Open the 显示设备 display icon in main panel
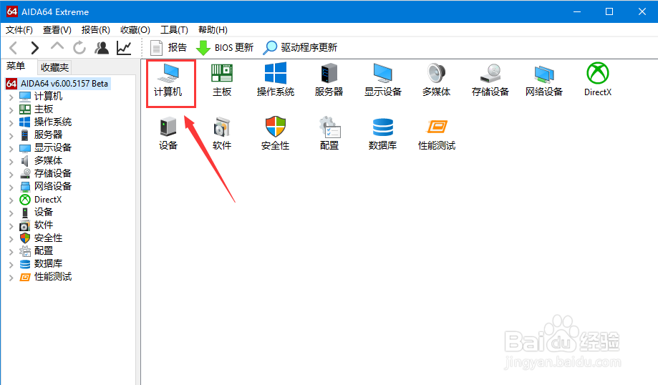Viewport: 658px width, 385px height. [383, 81]
